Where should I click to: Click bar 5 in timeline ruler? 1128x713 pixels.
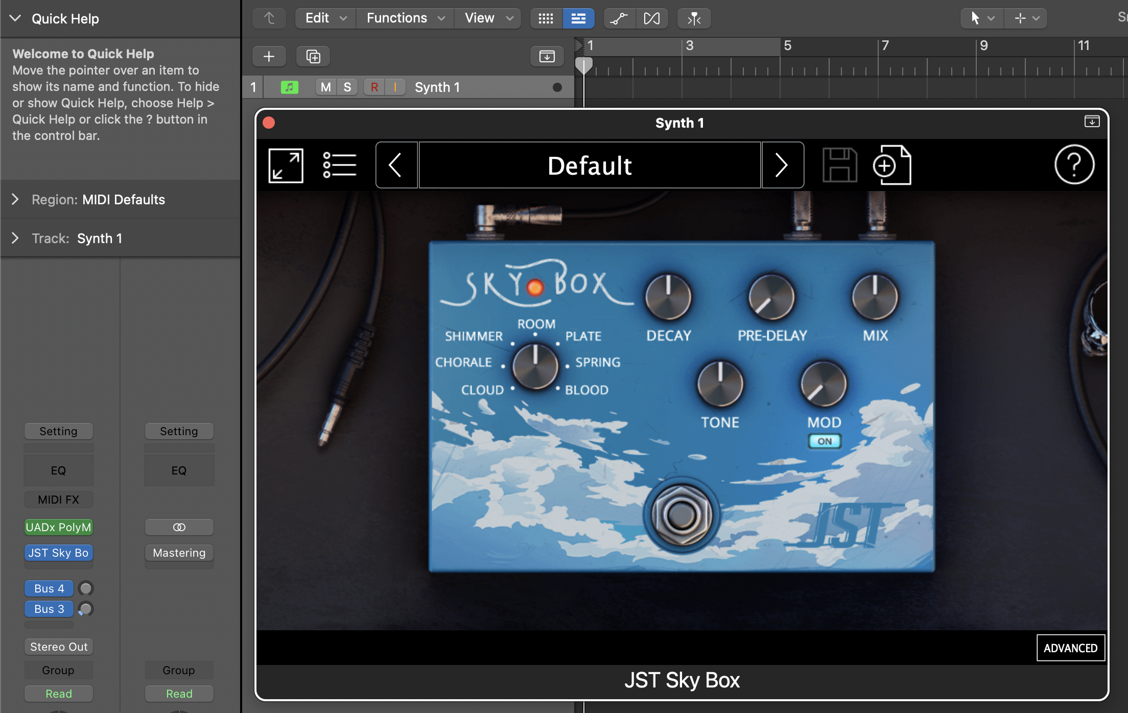(788, 46)
